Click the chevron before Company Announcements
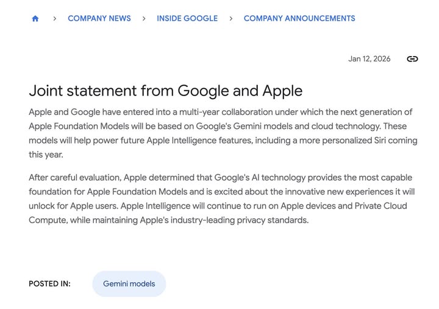This screenshot has width=439, height=309. click(x=230, y=19)
